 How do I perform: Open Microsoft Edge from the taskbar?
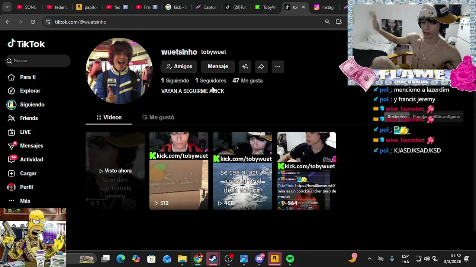click(120, 258)
